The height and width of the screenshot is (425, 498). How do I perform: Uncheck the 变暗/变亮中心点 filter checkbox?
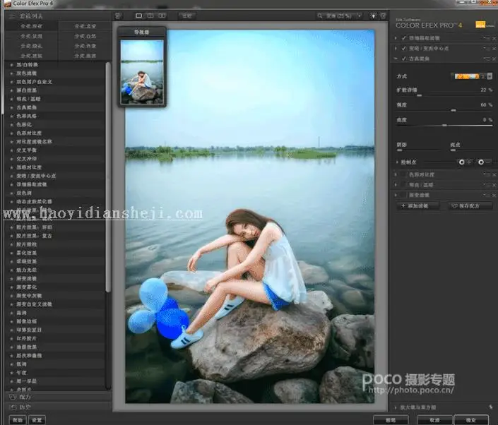(403, 48)
